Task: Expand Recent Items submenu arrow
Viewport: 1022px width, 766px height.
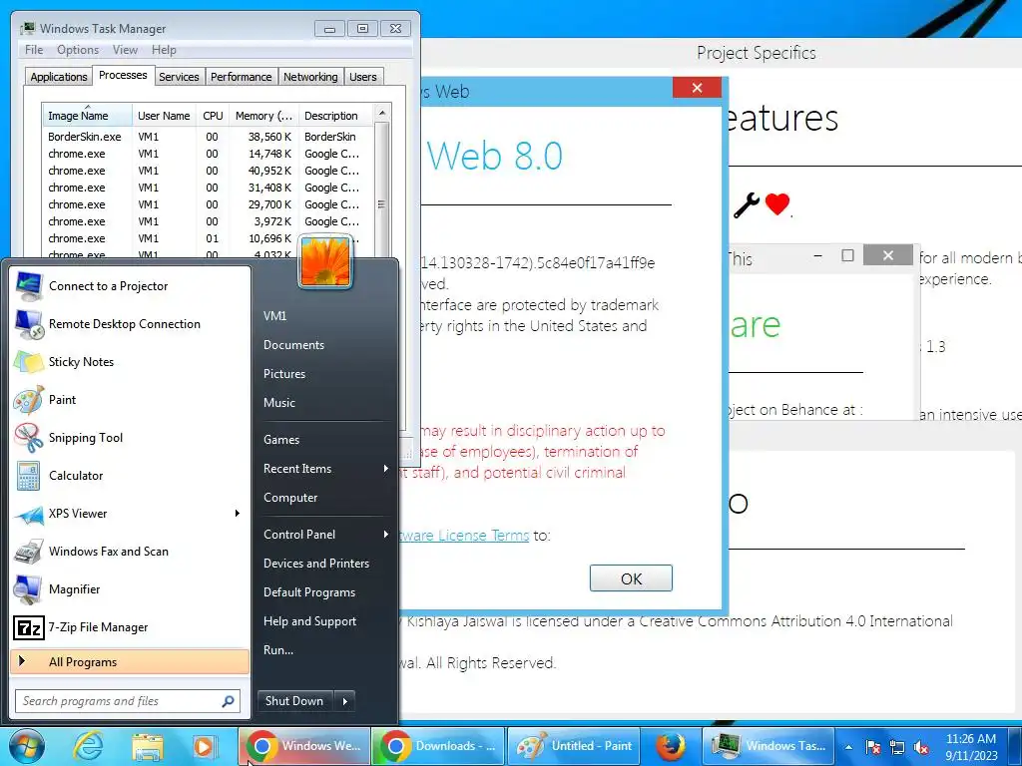Action: (386, 469)
